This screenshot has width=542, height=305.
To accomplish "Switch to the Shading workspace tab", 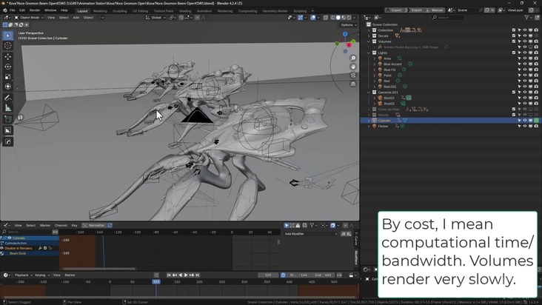I will [x=185, y=10].
